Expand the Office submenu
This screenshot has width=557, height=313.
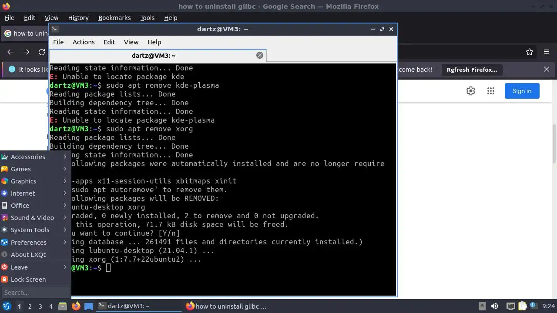(x=35, y=206)
